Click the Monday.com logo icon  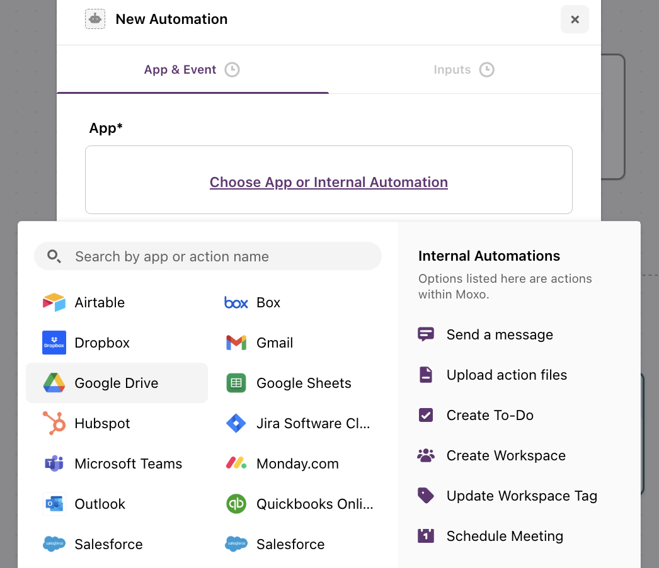tap(236, 463)
